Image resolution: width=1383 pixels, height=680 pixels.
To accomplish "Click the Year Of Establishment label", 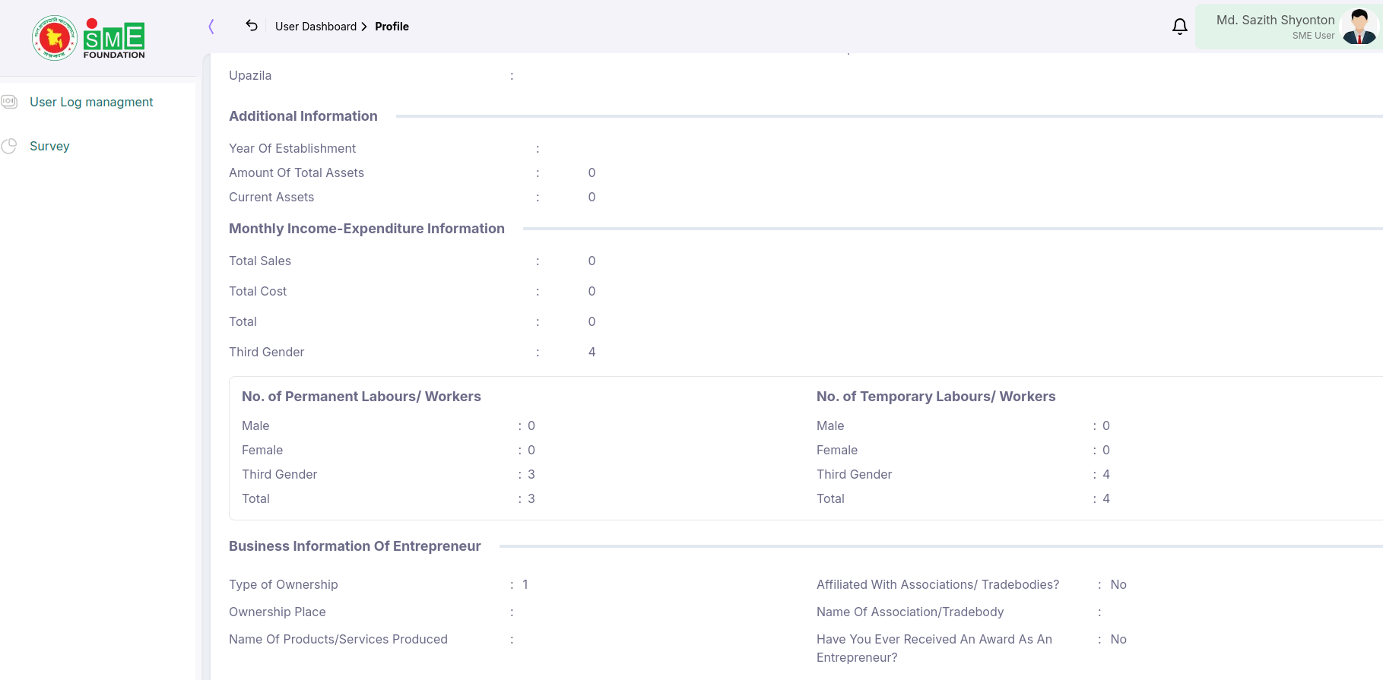I will tap(292, 148).
